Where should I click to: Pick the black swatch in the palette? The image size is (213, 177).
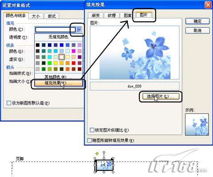(38, 45)
